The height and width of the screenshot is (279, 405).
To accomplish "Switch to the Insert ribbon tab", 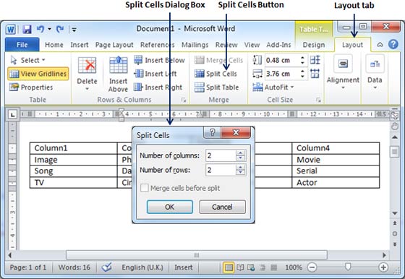I will tap(80, 45).
